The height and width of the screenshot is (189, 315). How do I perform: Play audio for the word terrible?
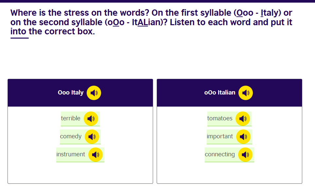click(91, 119)
